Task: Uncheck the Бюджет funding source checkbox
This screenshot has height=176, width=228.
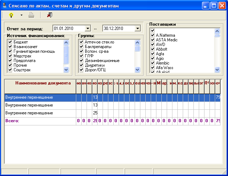Action: [10, 42]
